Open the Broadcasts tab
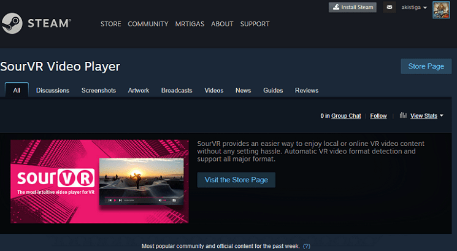Screen dimensions: 457x251 click(x=177, y=90)
